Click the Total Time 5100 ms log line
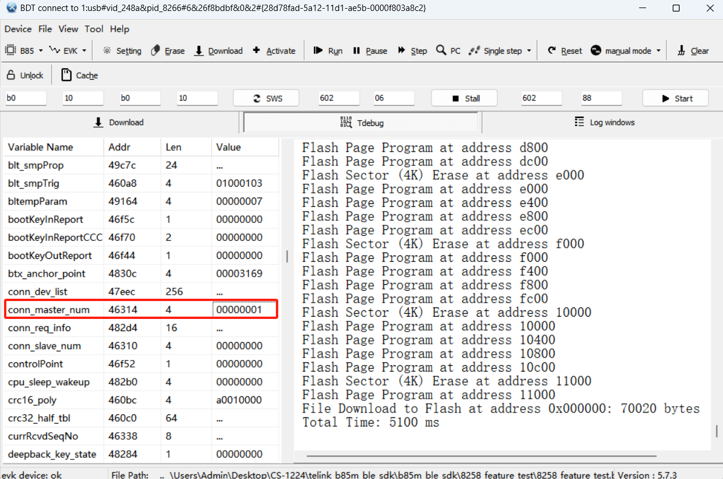This screenshot has height=479, width=723. click(371, 422)
